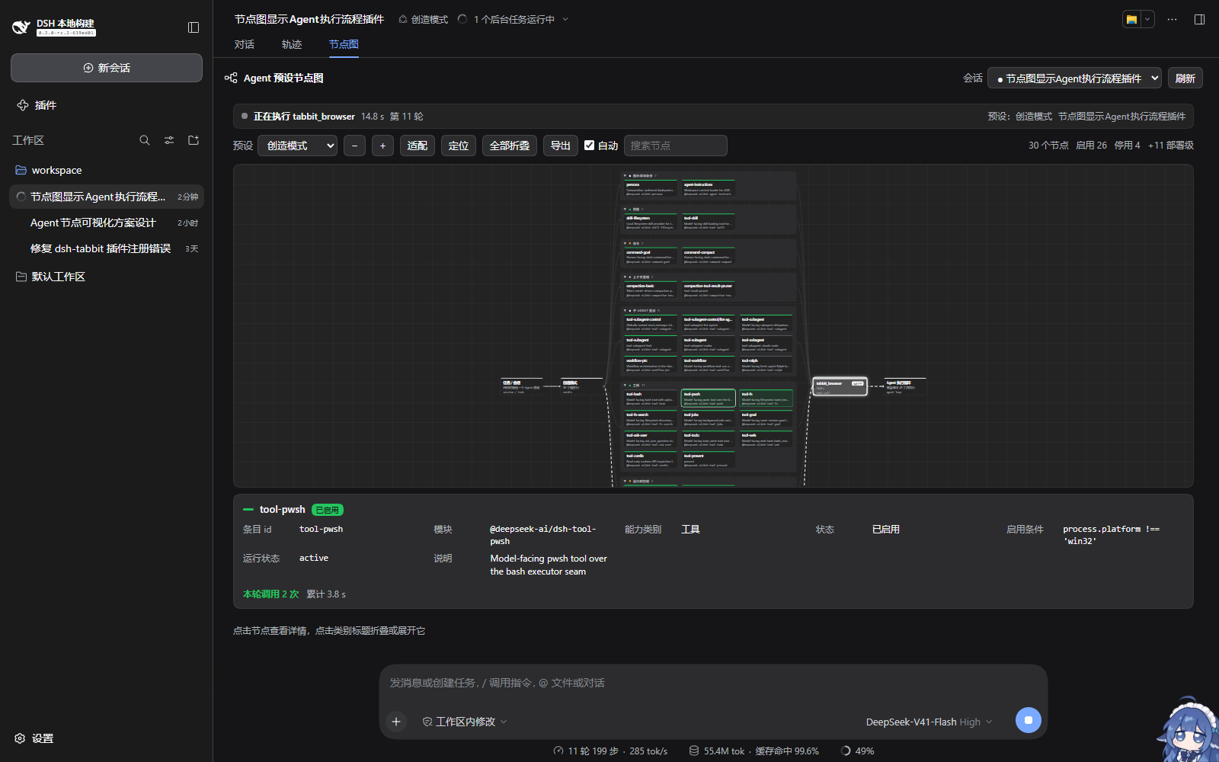Screen dimensions: 1219x762
Task: Click the 定位 locate button
Action: 459,146
